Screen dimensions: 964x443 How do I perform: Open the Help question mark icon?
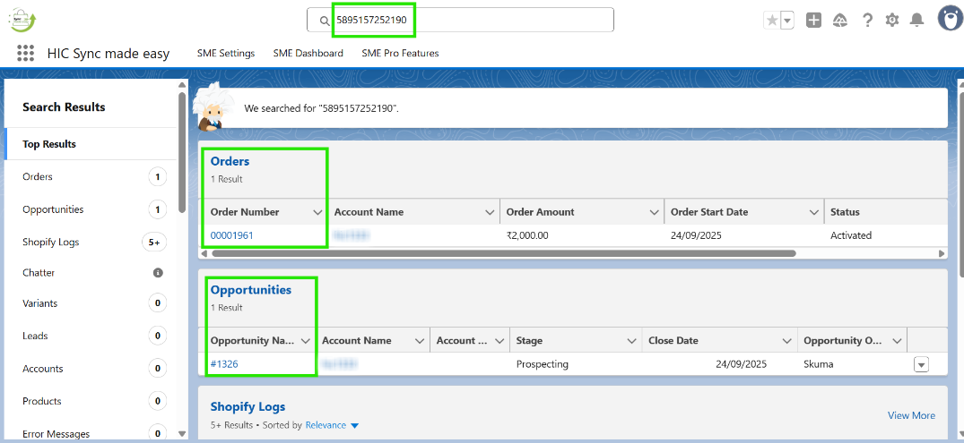point(867,21)
